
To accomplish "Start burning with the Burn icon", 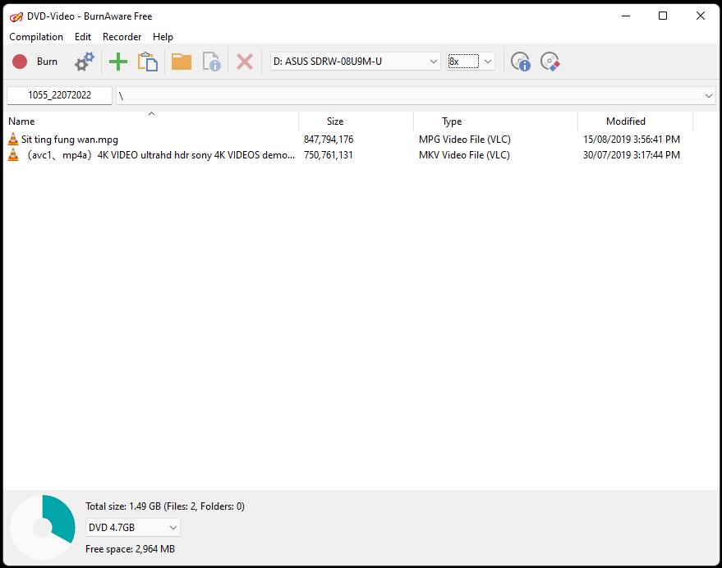I will pos(34,62).
